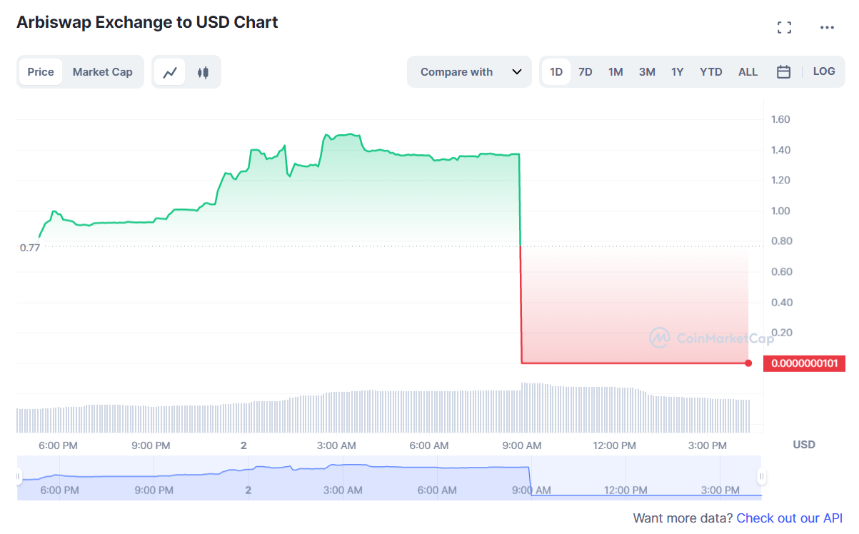Viewport: 859px width, 534px height.
Task: Click the 12:00 PM main chart axis label
Action: tap(615, 445)
